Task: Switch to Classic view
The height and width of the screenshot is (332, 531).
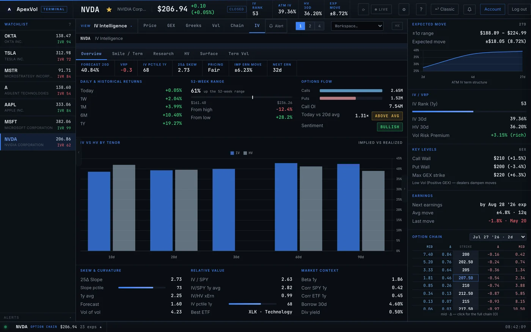Action: 445,9
